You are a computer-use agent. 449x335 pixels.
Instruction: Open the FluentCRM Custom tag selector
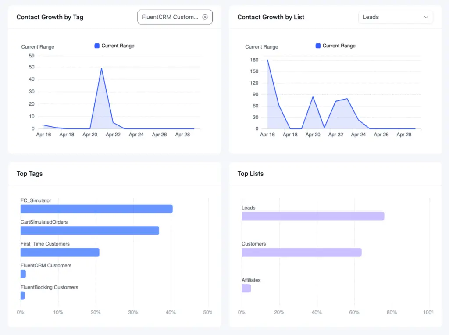pos(175,17)
